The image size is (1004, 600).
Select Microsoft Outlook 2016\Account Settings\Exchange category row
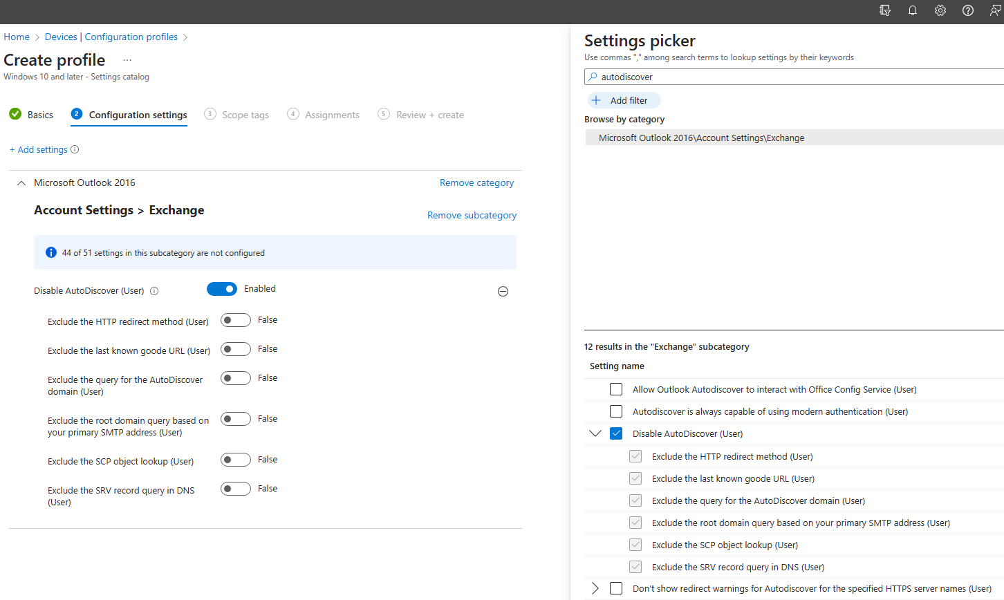coord(794,138)
